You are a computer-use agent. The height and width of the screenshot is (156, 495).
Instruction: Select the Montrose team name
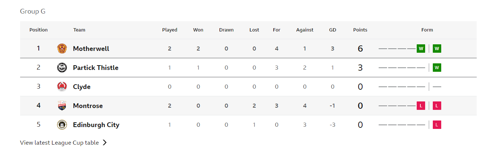pyautogui.click(x=88, y=105)
